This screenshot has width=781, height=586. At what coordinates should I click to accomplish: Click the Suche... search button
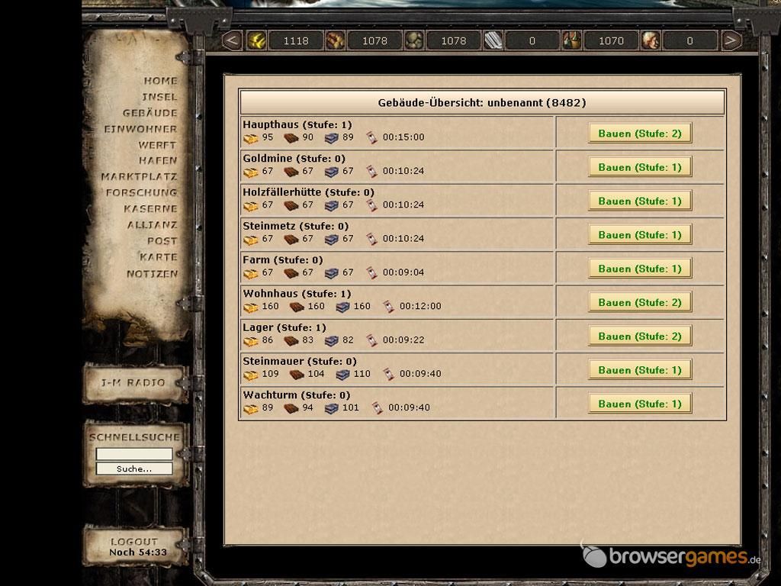point(134,468)
